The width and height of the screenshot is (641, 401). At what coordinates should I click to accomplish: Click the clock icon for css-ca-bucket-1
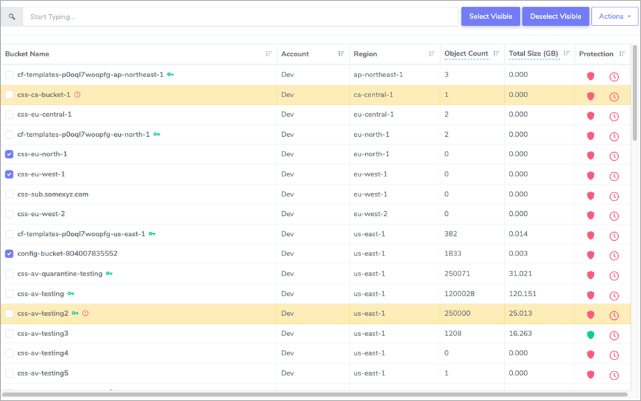tap(614, 96)
